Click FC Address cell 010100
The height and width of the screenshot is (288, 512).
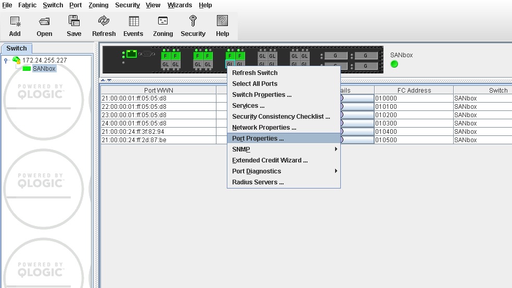click(x=414, y=107)
